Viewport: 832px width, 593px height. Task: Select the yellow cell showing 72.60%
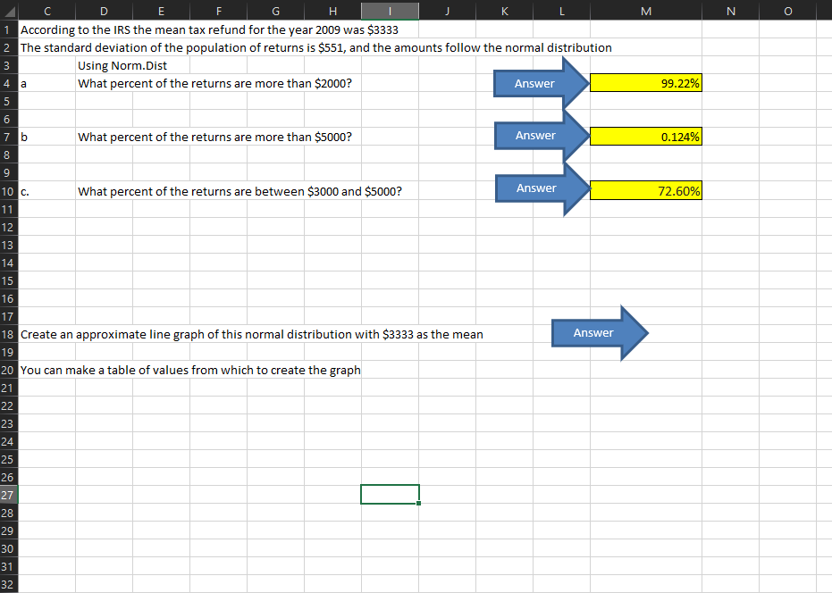coord(645,189)
